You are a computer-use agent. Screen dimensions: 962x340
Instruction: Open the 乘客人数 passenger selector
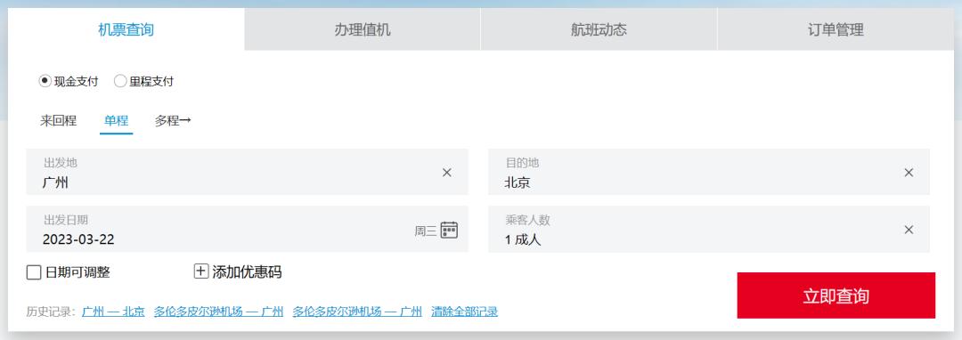point(709,229)
